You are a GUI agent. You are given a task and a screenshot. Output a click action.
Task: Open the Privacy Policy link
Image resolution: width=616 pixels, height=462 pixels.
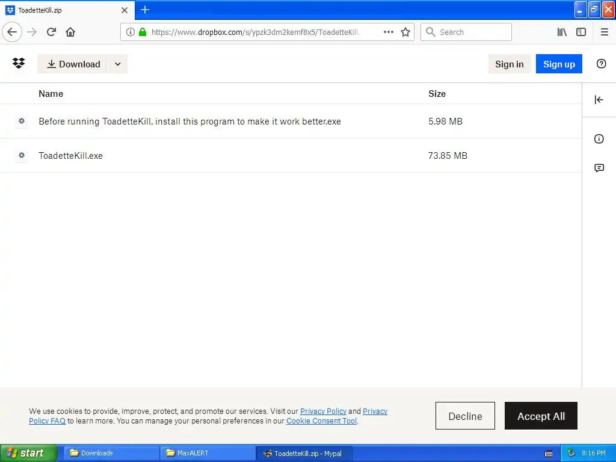[323, 411]
